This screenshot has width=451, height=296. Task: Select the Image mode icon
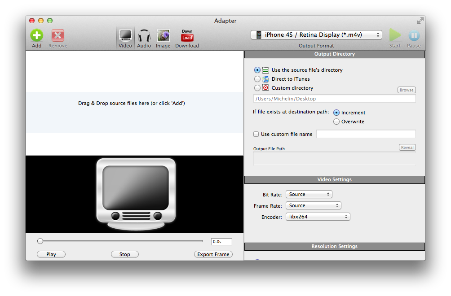point(163,35)
